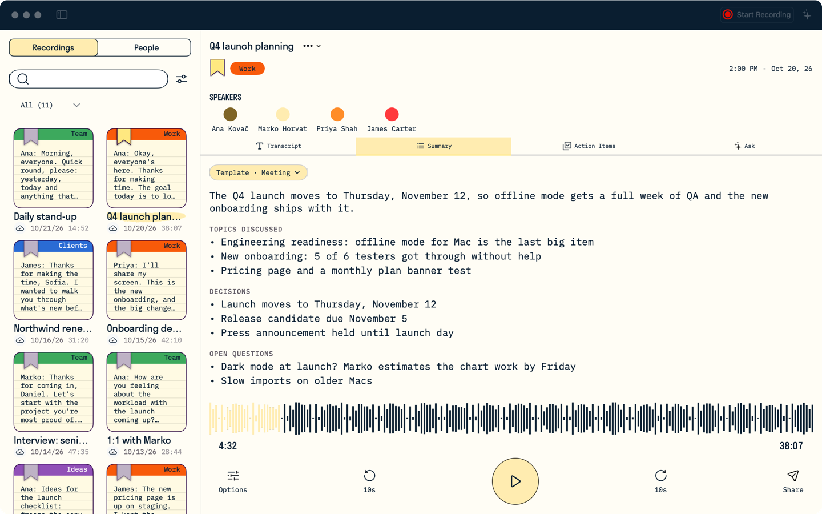Open the more options menu beside title
Image resolution: width=822 pixels, height=514 pixels.
click(312, 46)
